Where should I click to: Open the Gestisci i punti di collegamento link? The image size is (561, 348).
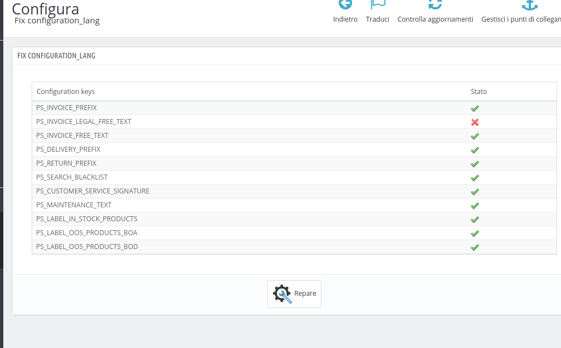[521, 19]
